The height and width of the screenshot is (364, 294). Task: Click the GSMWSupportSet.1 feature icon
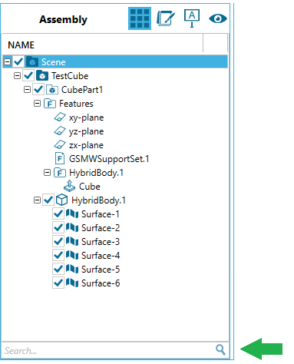click(60, 159)
